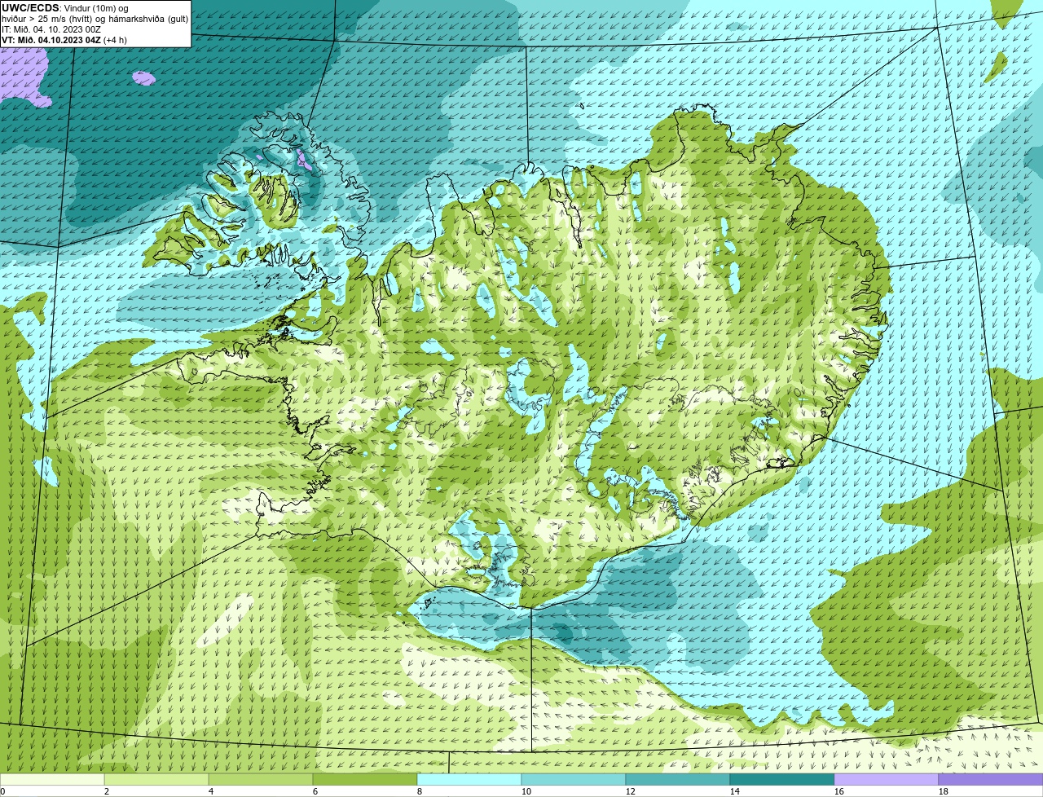The image size is (1043, 797).
Task: Click the legend label "0"
Action: (3, 791)
